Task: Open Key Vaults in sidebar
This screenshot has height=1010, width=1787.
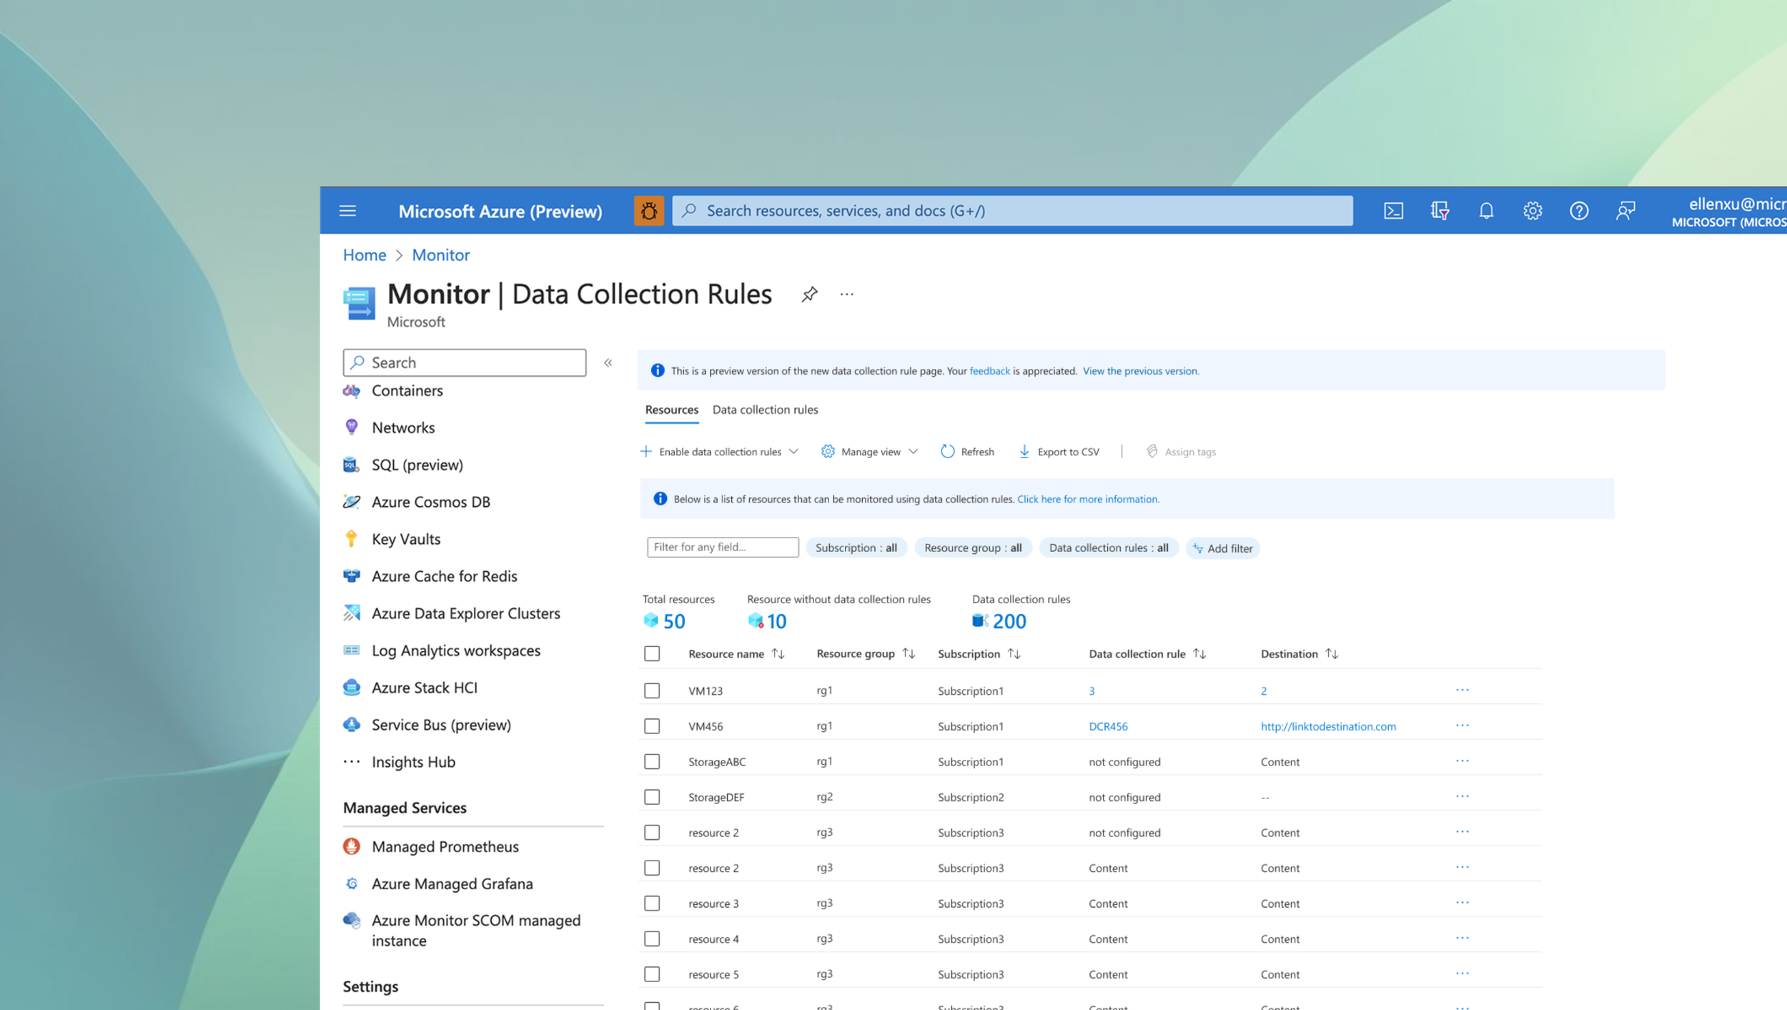Action: [x=405, y=539]
